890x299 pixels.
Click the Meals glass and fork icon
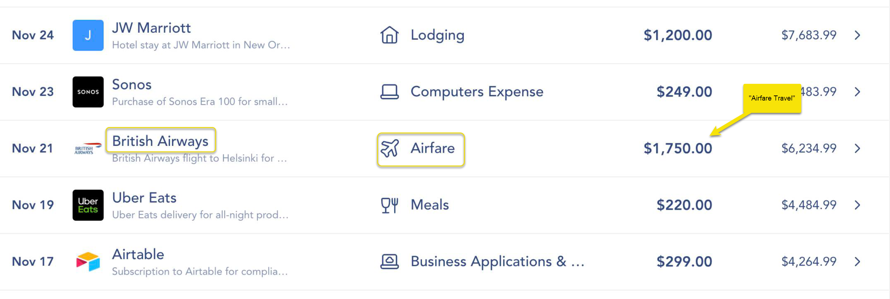tap(389, 205)
